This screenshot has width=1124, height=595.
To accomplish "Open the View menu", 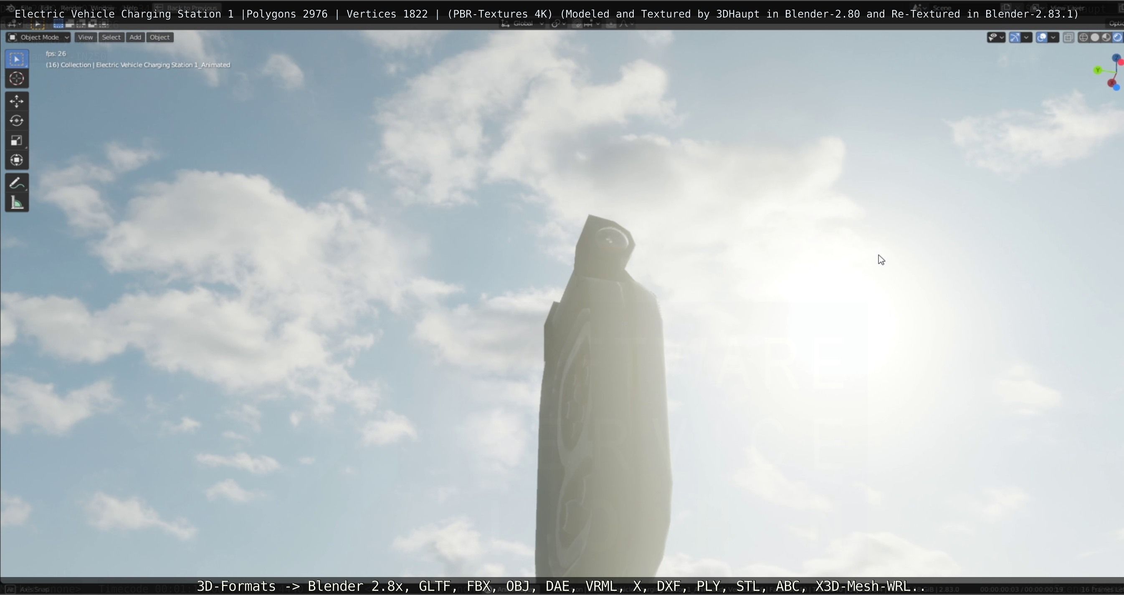I will pos(85,38).
